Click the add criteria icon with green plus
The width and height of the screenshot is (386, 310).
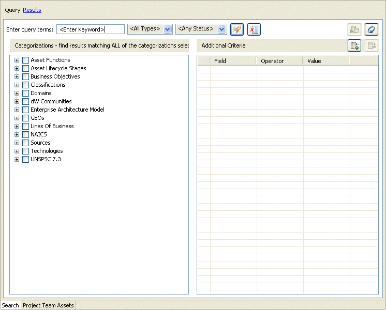(354, 45)
